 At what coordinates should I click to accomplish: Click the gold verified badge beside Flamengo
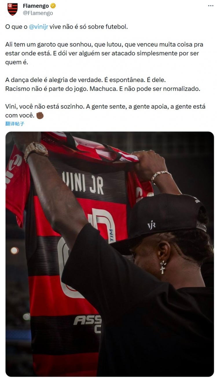pos(53,6)
